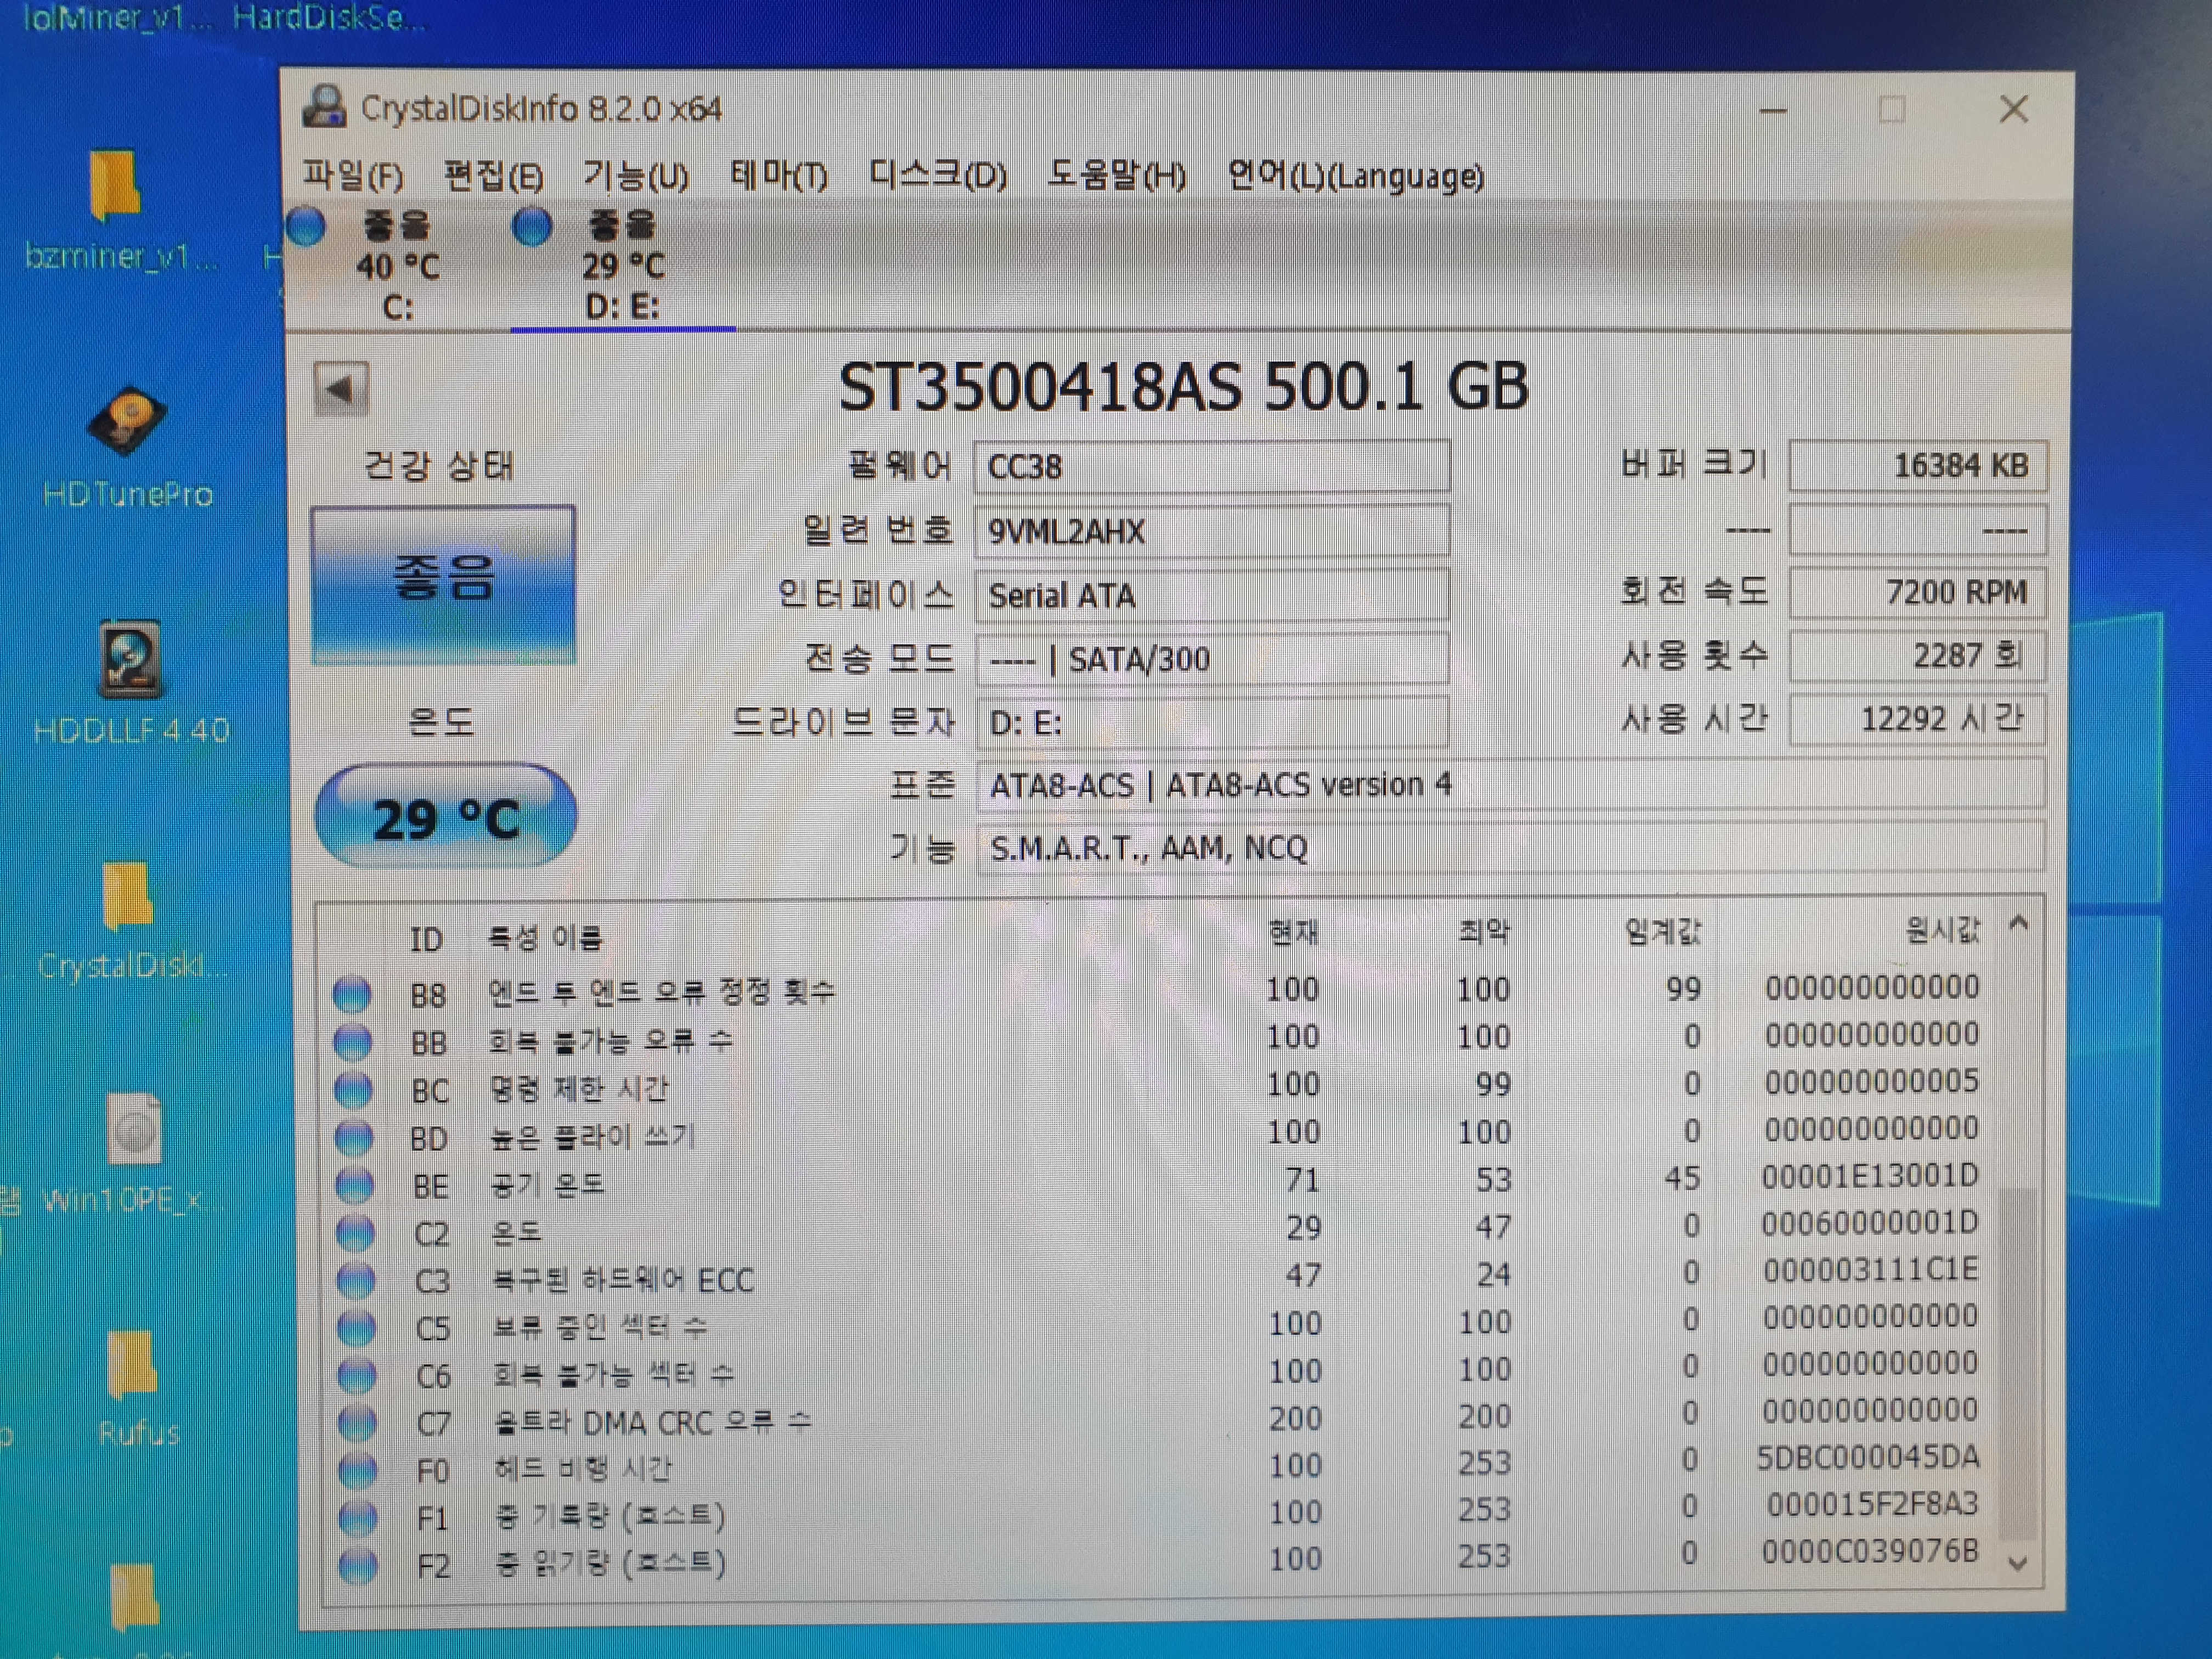Click the firmware field CC38

(1212, 467)
